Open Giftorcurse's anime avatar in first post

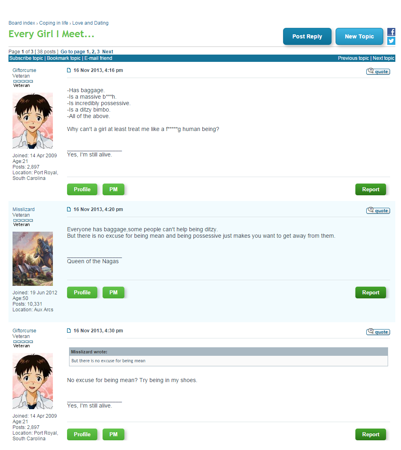pos(33,120)
